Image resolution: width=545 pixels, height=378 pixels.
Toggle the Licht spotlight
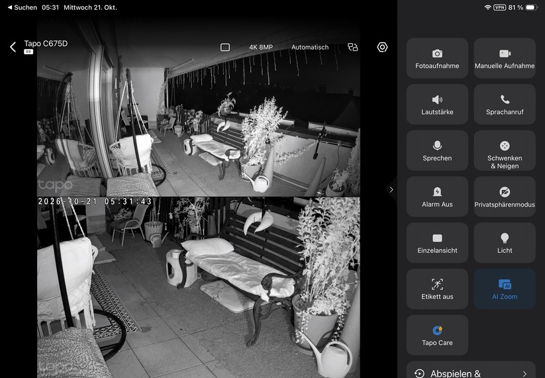click(x=505, y=242)
